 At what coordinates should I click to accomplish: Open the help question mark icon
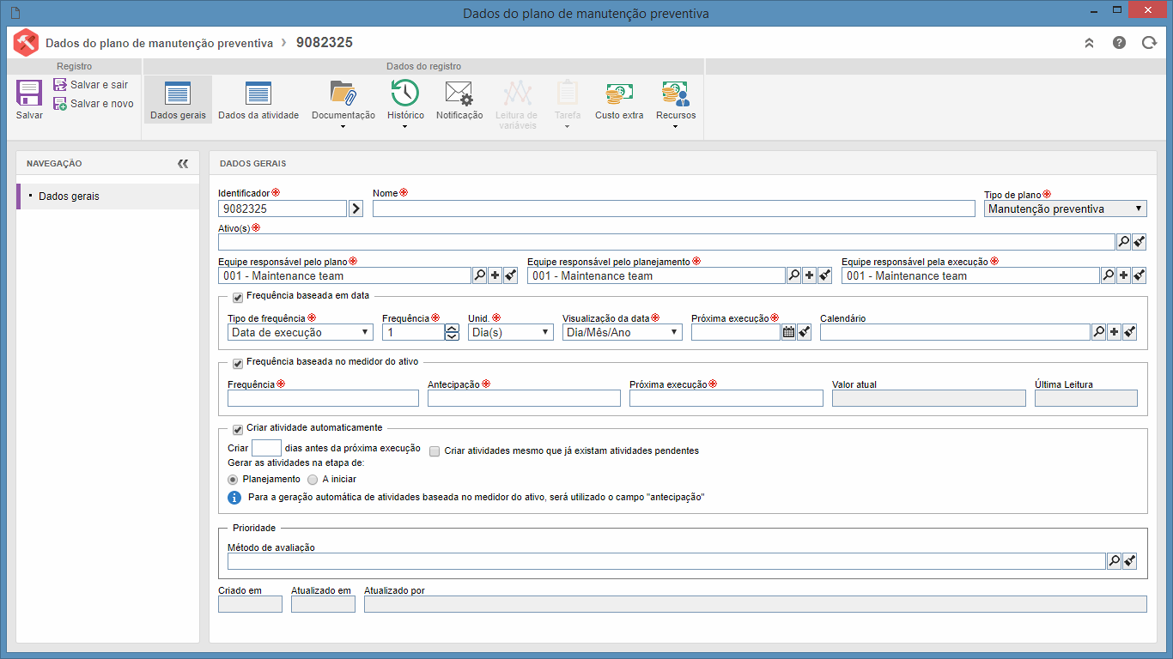(x=1119, y=43)
